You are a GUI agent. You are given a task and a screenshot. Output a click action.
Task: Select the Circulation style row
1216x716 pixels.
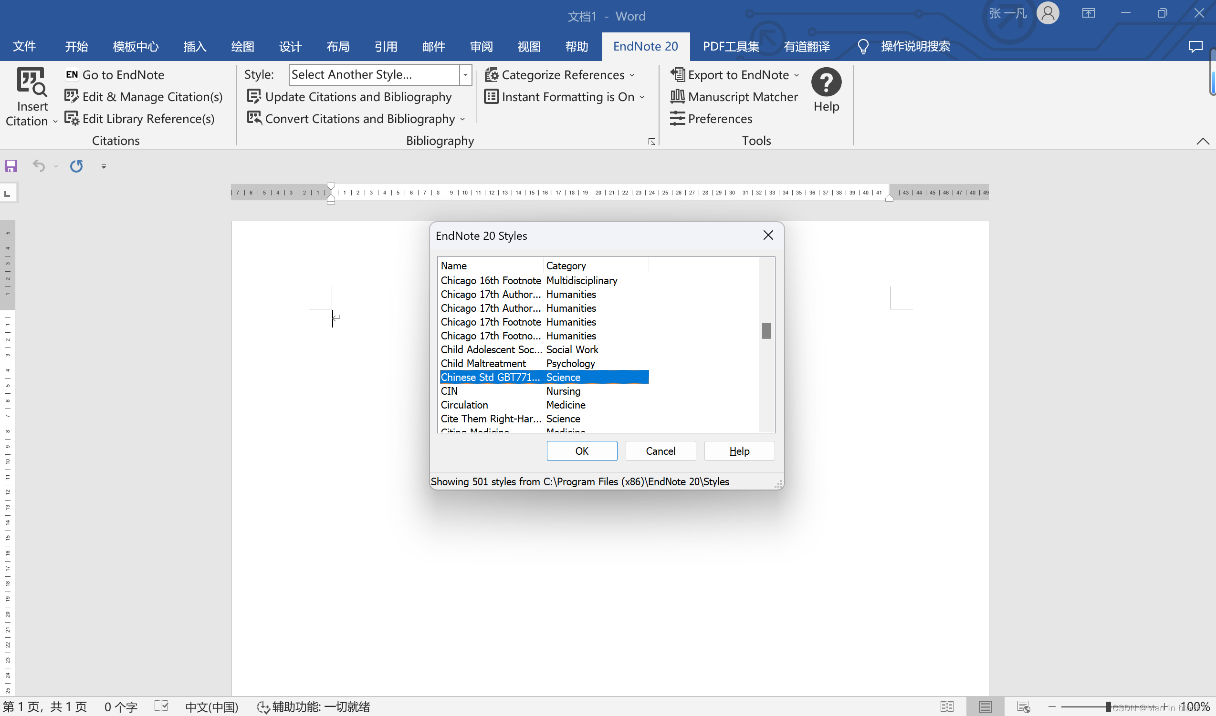544,405
